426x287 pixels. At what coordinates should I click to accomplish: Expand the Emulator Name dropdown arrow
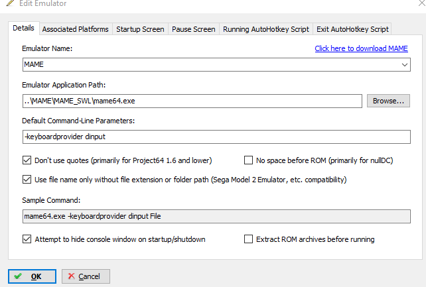(404, 65)
